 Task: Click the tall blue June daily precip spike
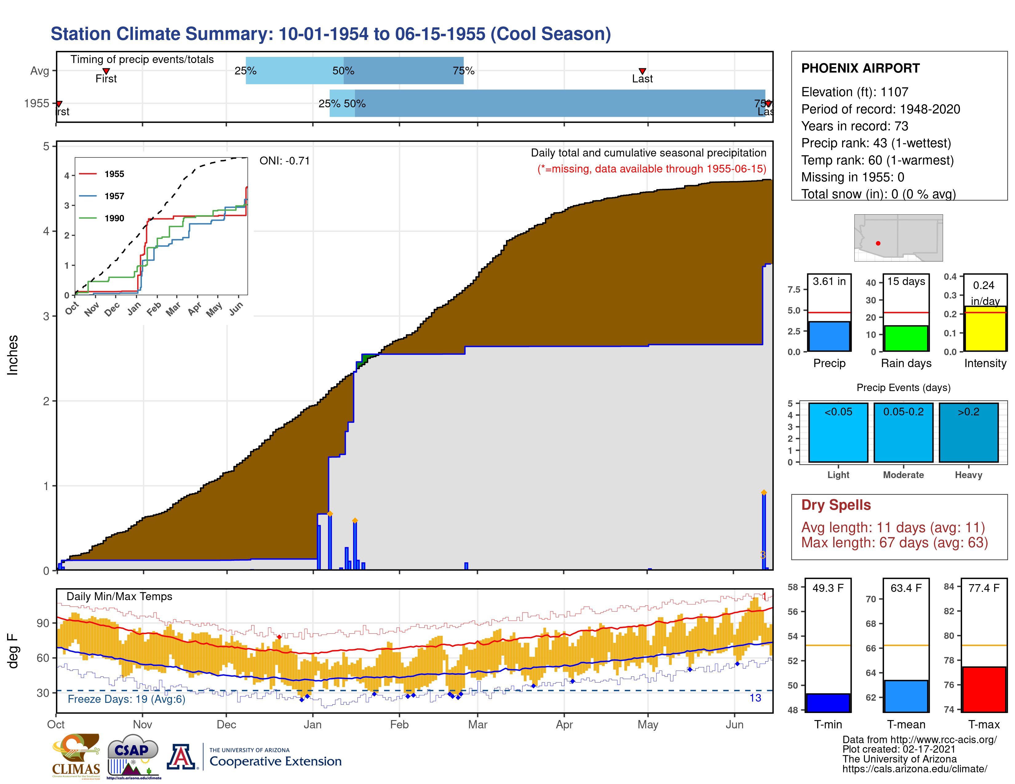pos(764,532)
